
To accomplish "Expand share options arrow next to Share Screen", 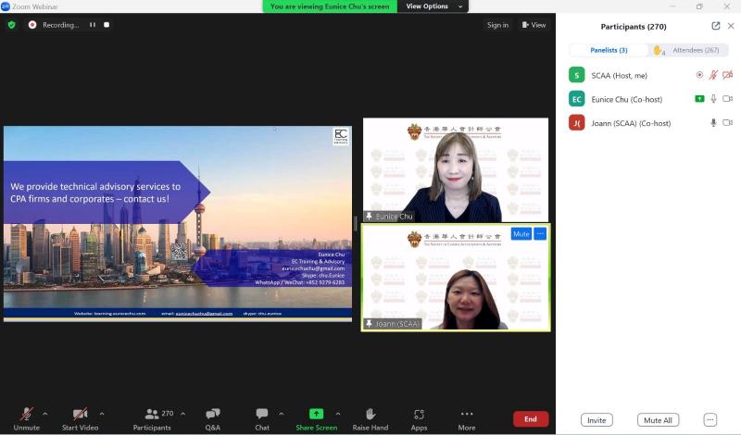I will pos(338,414).
